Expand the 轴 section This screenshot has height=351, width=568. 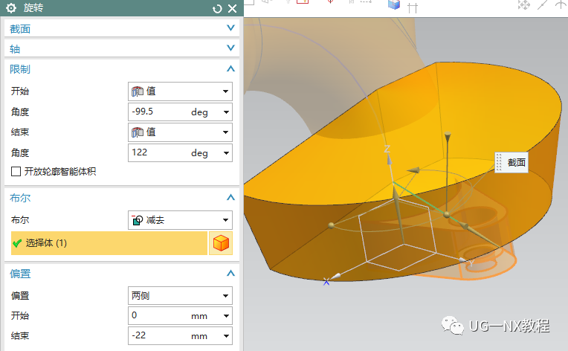(x=230, y=48)
